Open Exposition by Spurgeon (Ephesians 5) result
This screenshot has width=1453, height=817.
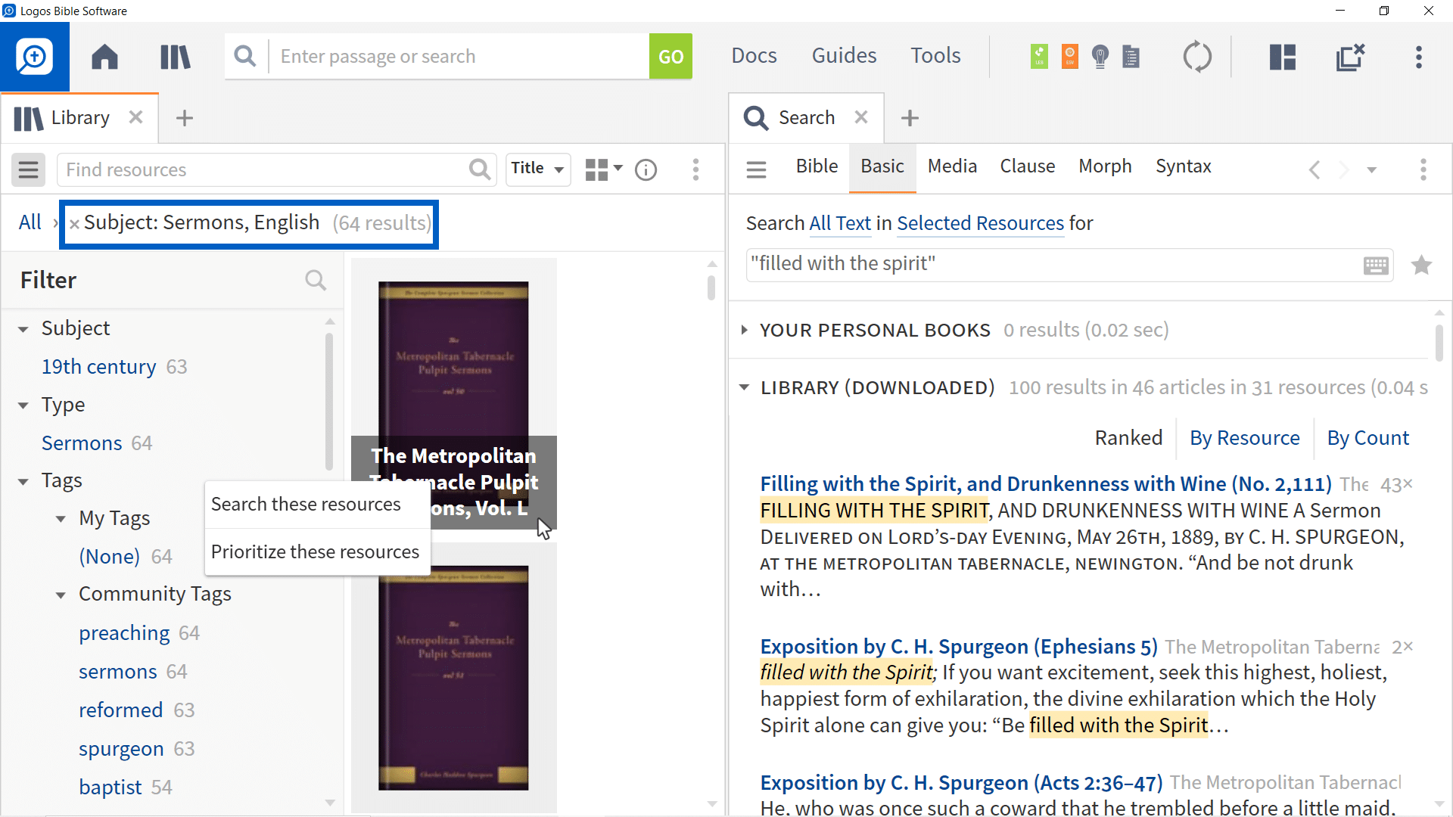[x=959, y=647]
